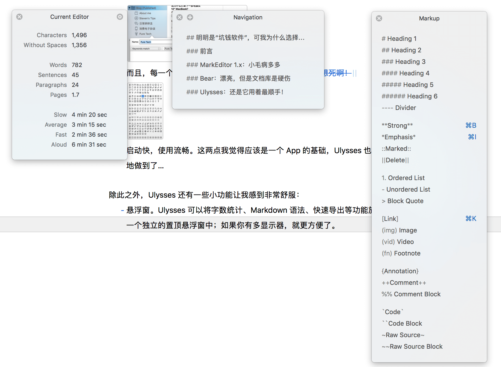Insert a Raw Source Block

[x=412, y=347]
